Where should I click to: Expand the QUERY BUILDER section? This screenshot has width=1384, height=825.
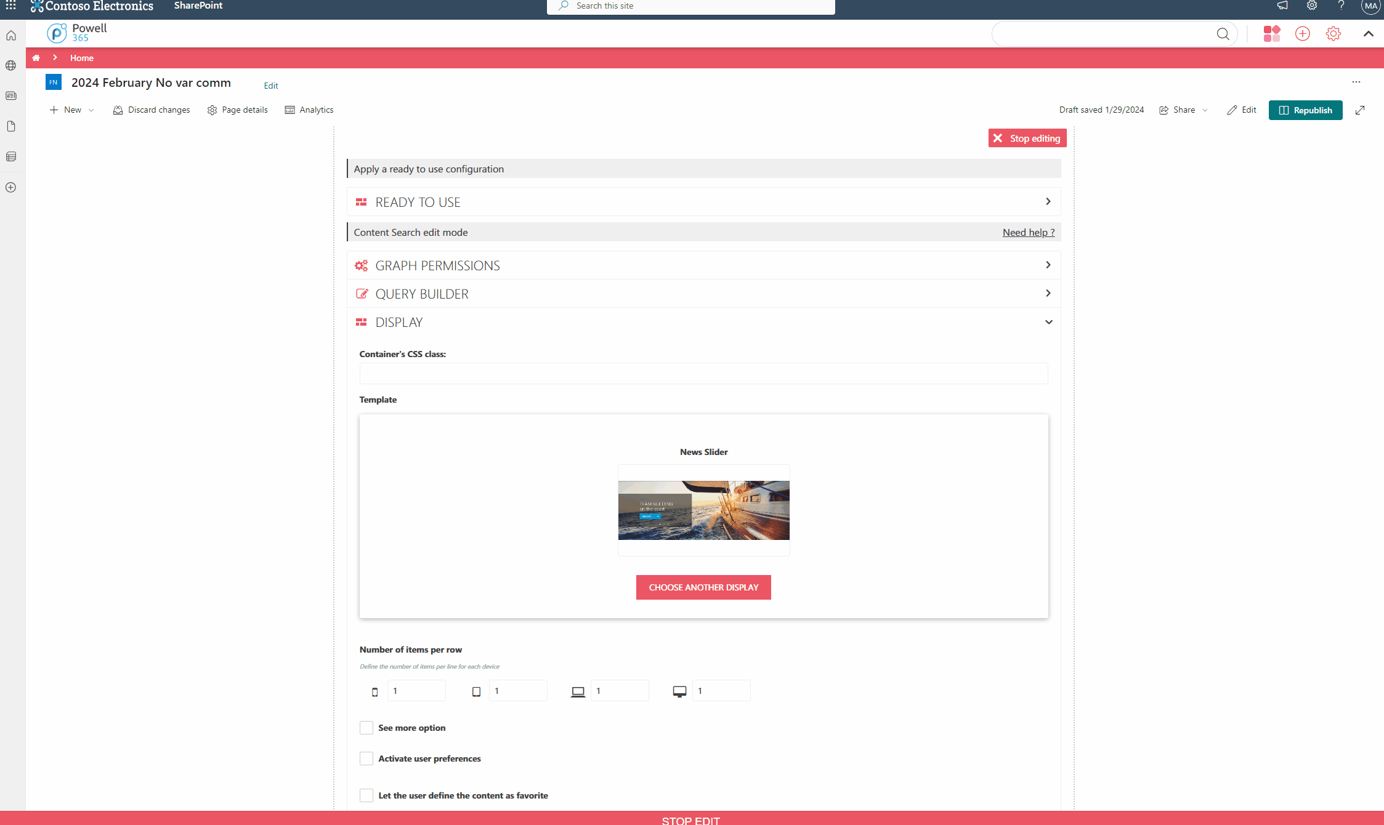point(703,294)
